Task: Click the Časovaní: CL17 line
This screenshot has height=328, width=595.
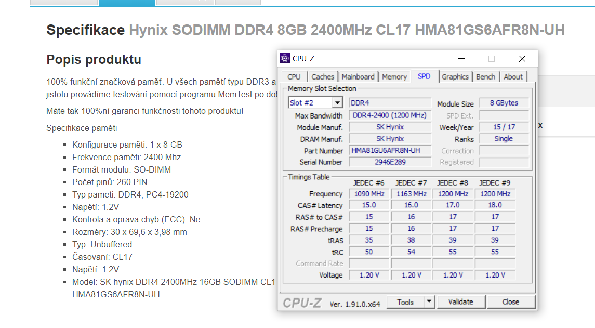Action: click(102, 257)
